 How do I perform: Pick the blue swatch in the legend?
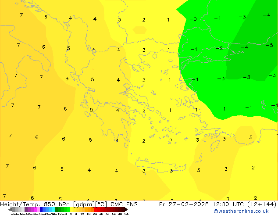[44, 209]
